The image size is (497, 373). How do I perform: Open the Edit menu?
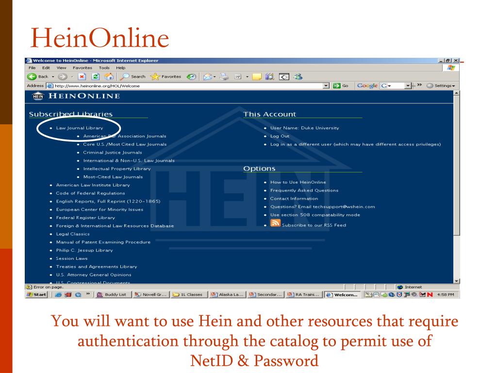pyautogui.click(x=46, y=68)
